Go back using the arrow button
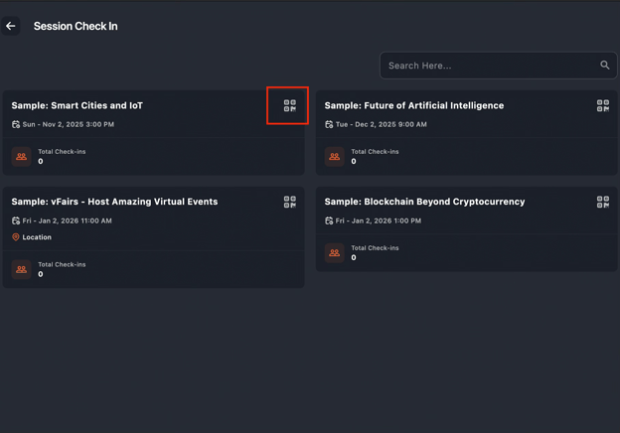 [x=11, y=26]
